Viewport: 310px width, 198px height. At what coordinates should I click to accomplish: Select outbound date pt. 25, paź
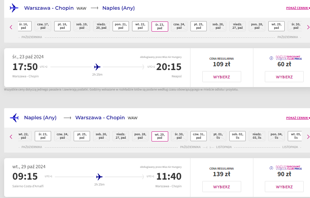point(198,26)
